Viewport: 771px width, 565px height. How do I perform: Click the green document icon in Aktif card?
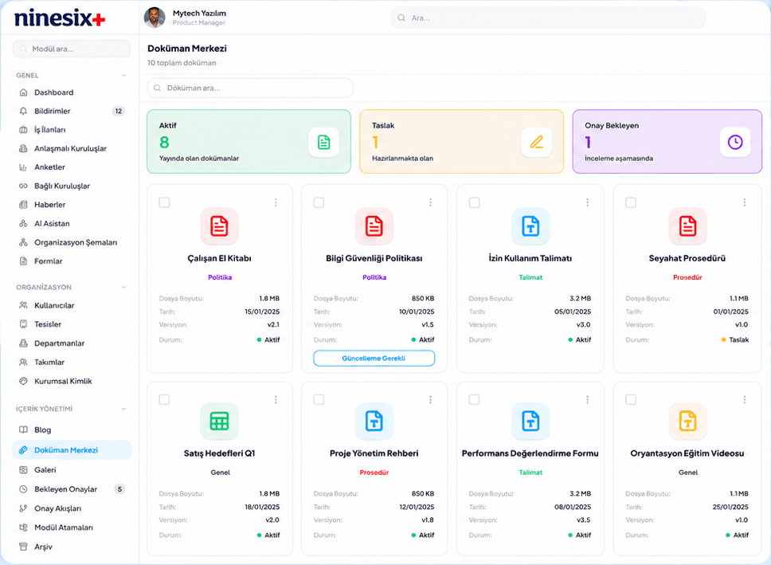coord(324,142)
